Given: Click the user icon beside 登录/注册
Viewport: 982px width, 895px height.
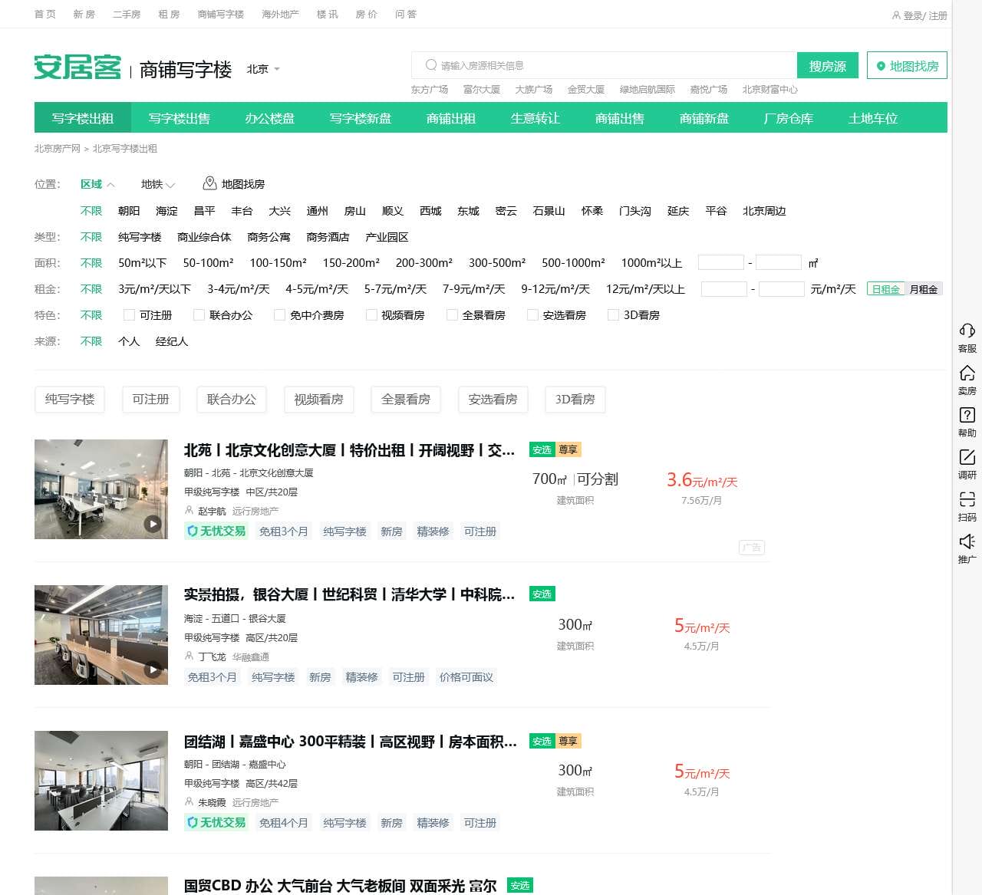Looking at the screenshot, I should coord(896,15).
